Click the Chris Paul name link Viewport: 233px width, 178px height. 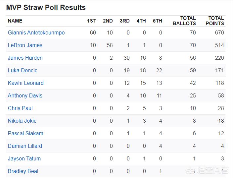click(x=20, y=108)
